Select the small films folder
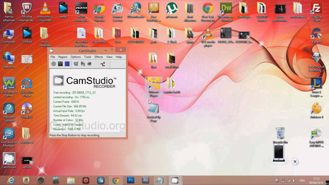The image size is (329, 185). pyautogui.click(x=172, y=60)
